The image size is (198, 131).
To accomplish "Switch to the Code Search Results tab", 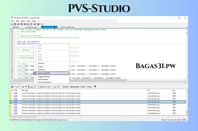I will pyautogui.click(x=29, y=117).
